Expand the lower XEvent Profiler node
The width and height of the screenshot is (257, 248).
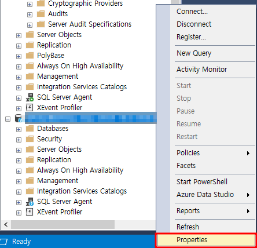tap(19, 213)
